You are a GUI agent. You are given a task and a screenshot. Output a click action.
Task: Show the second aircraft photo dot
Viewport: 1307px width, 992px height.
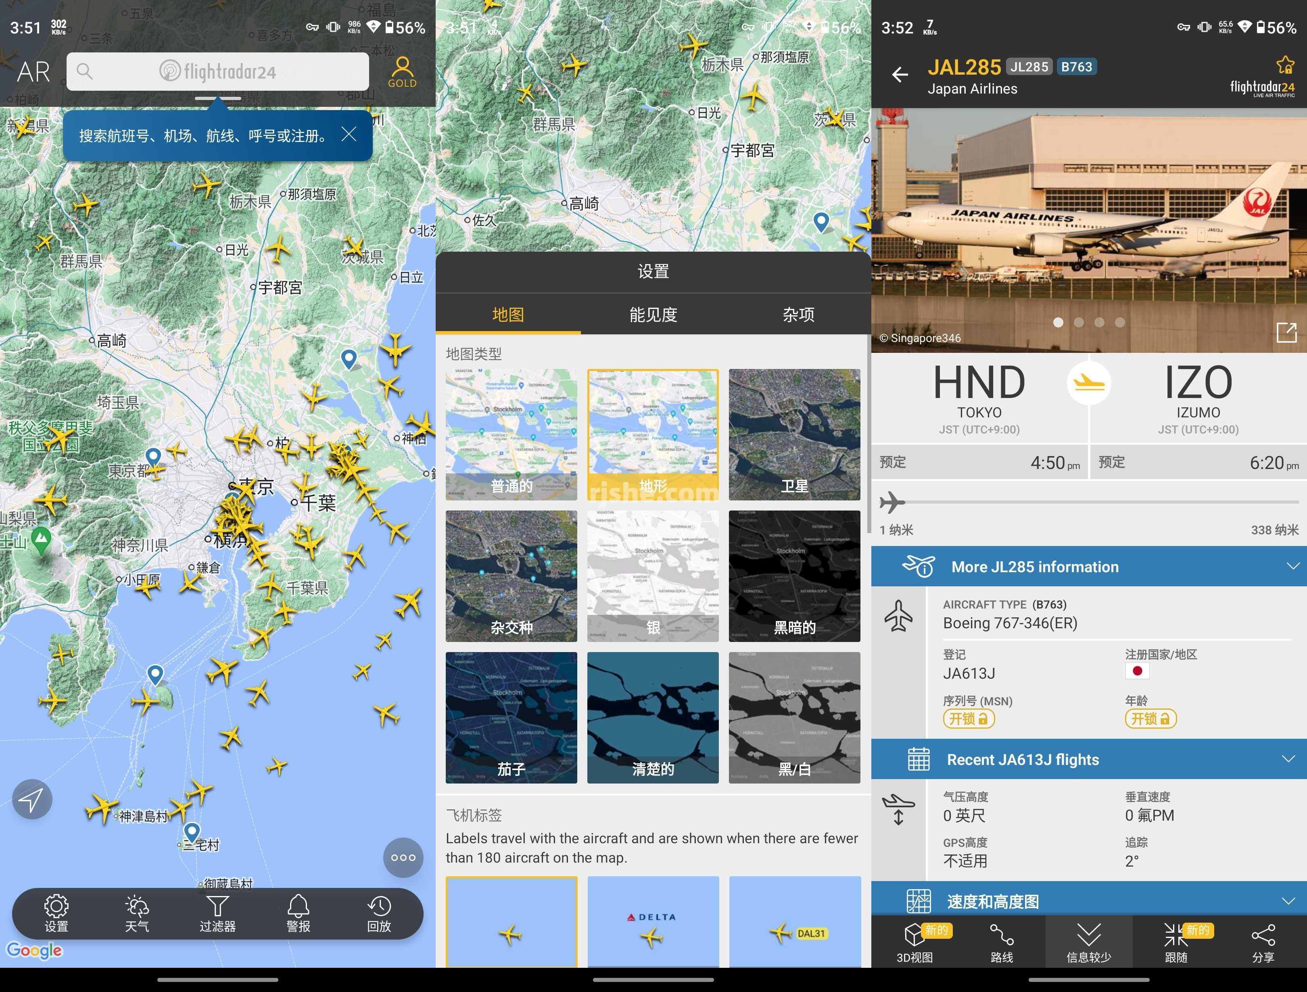tap(1078, 322)
